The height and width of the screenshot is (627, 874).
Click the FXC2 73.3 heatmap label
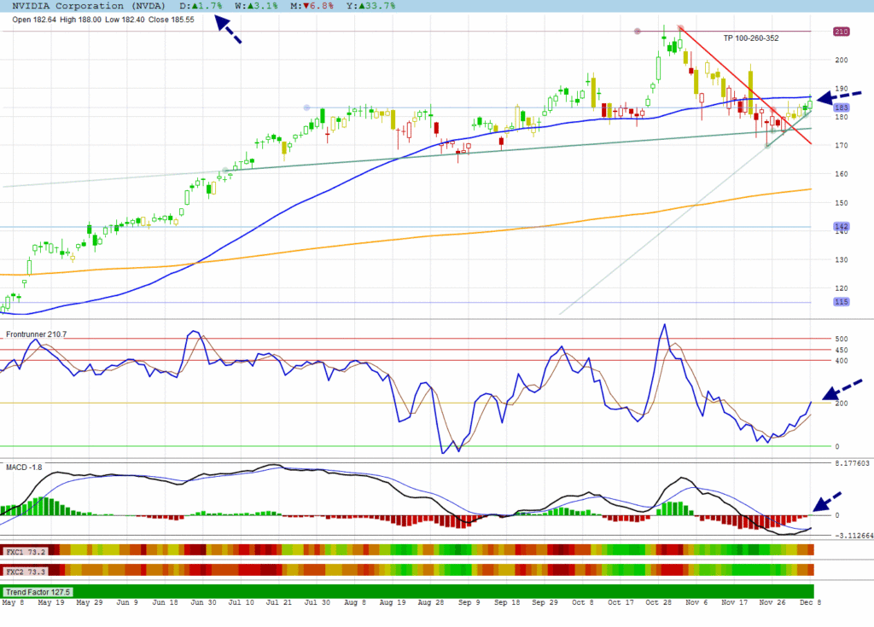25,569
